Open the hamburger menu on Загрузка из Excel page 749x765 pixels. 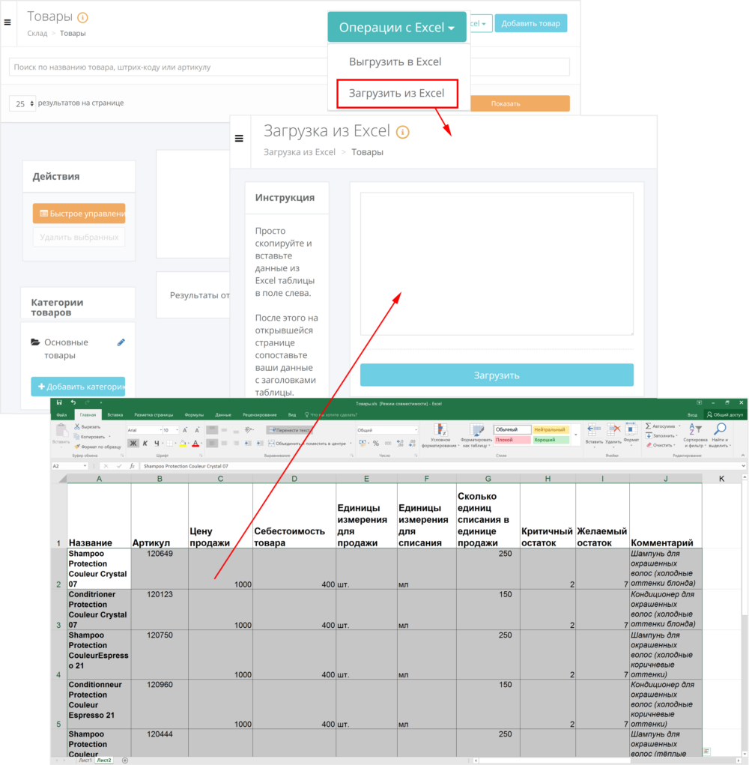coord(239,139)
